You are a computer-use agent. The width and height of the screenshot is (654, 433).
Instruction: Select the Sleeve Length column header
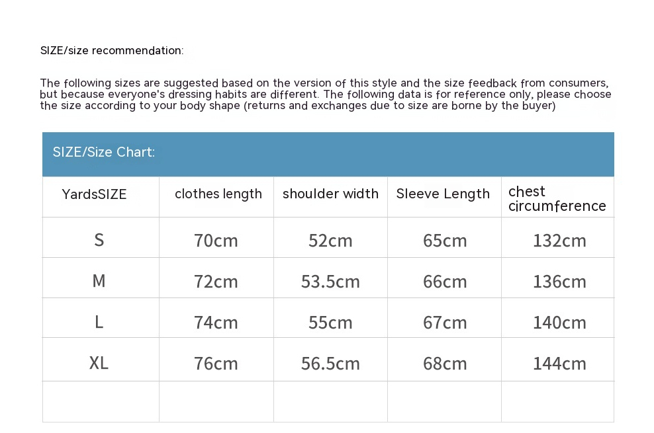click(x=443, y=194)
